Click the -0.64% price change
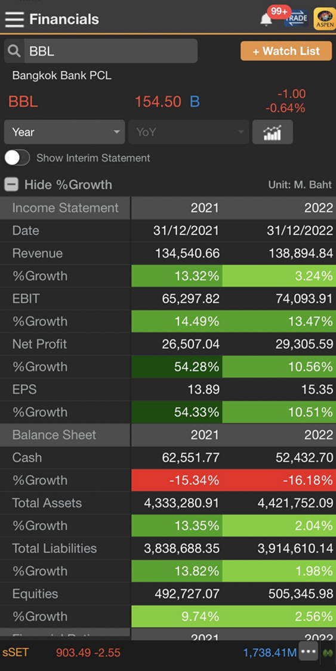 coord(285,109)
